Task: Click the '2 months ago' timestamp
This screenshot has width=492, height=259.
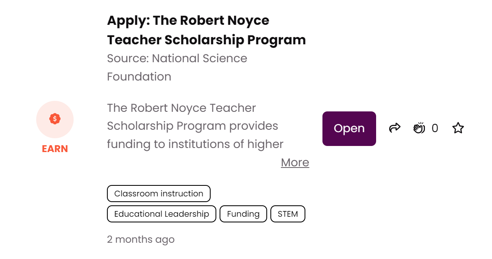Action: coord(141,239)
